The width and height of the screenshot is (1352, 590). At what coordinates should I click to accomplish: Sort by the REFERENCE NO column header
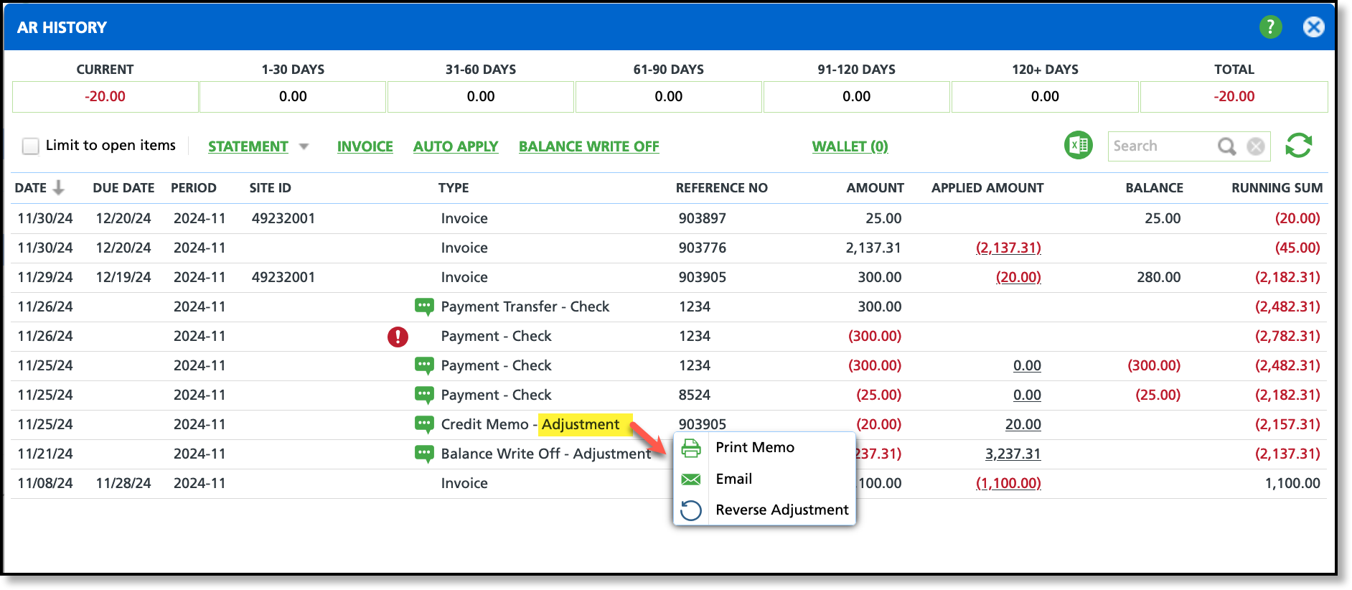pyautogui.click(x=722, y=188)
